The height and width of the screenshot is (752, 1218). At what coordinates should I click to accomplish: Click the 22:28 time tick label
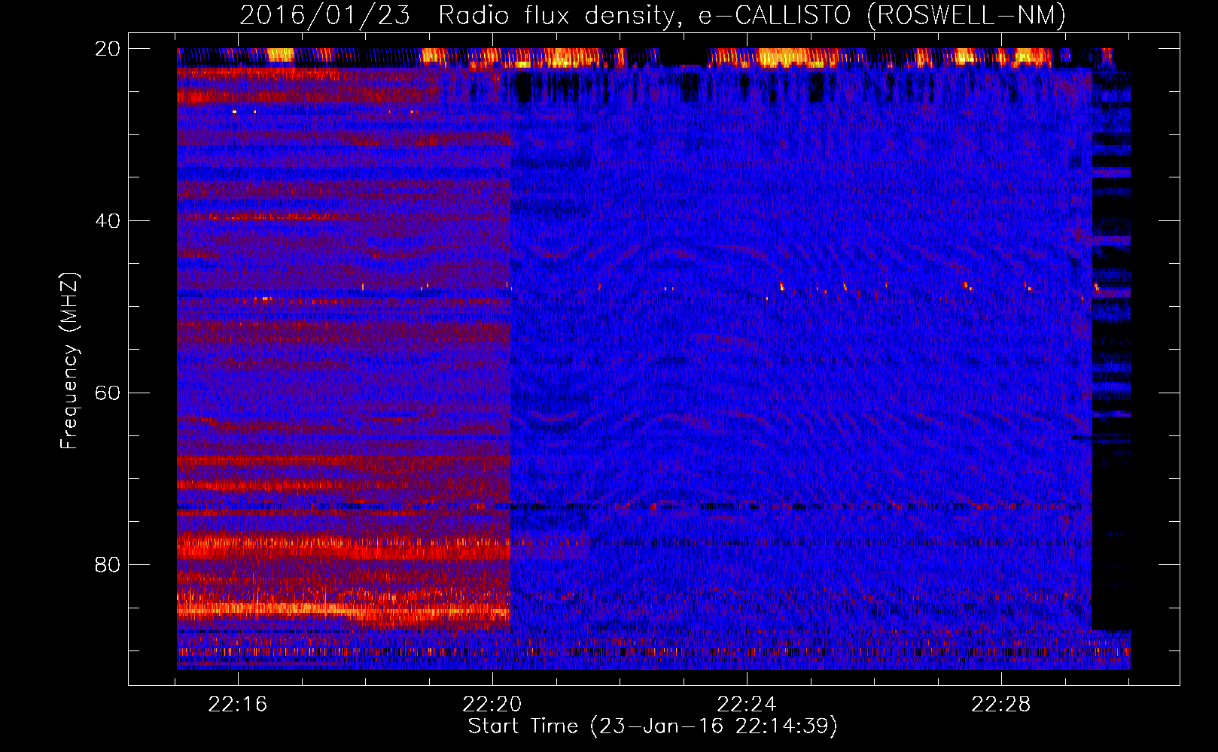pos(1001,705)
